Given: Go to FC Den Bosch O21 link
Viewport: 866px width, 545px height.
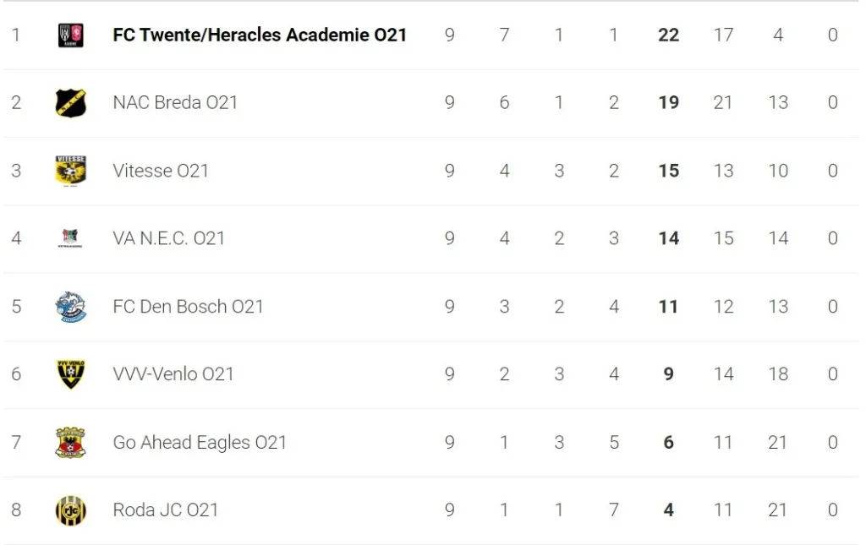Looking at the screenshot, I should 188,307.
